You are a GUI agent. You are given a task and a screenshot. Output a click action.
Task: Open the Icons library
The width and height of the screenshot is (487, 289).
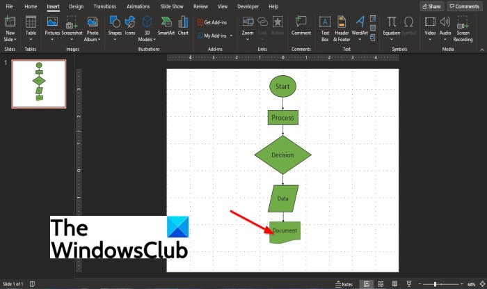[130, 26]
